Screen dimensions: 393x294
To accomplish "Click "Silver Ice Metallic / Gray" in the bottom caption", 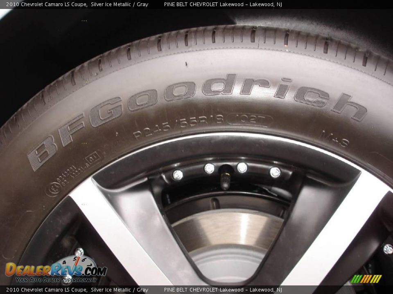I will click(x=120, y=290).
